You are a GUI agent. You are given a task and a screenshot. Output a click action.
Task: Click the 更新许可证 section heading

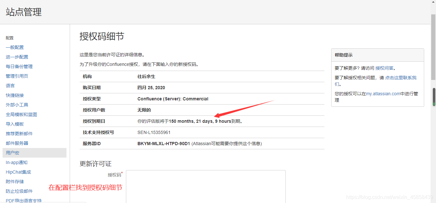[x=96, y=164]
